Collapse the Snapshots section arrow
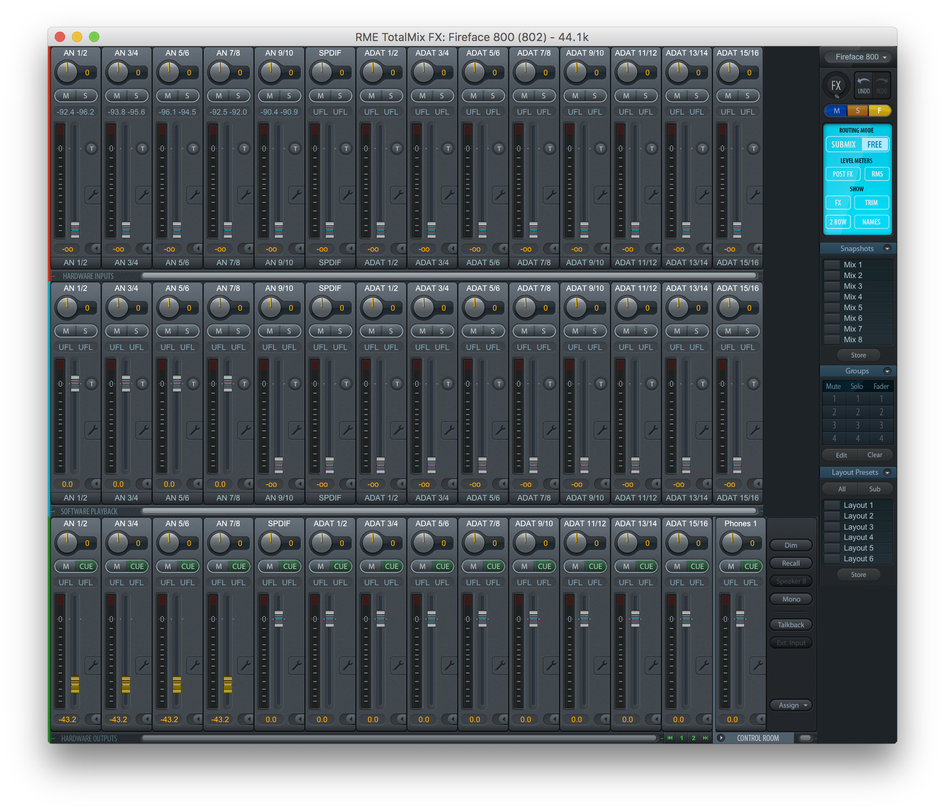945x812 pixels. [887, 249]
